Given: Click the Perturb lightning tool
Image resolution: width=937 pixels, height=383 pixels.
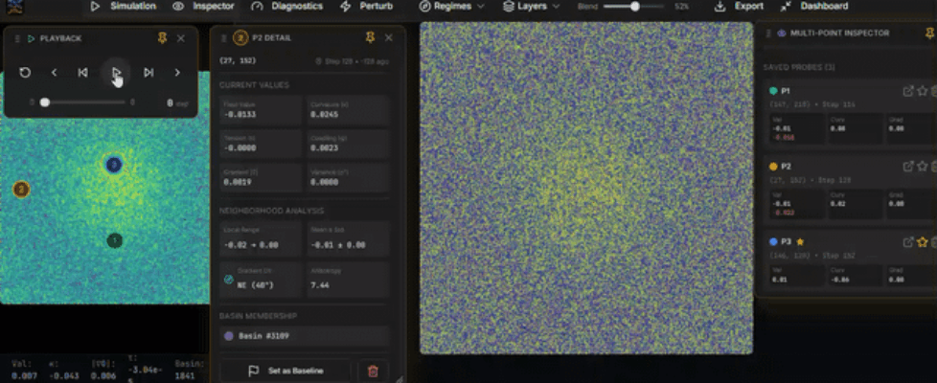Looking at the screenshot, I should (368, 6).
